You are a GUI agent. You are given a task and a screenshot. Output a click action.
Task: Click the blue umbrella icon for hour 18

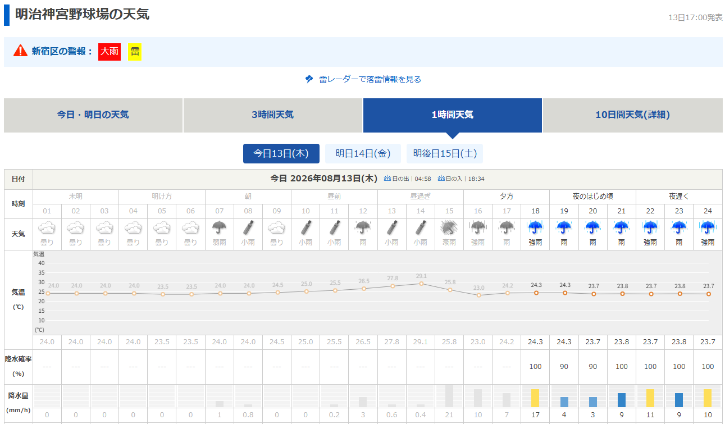[535, 227]
